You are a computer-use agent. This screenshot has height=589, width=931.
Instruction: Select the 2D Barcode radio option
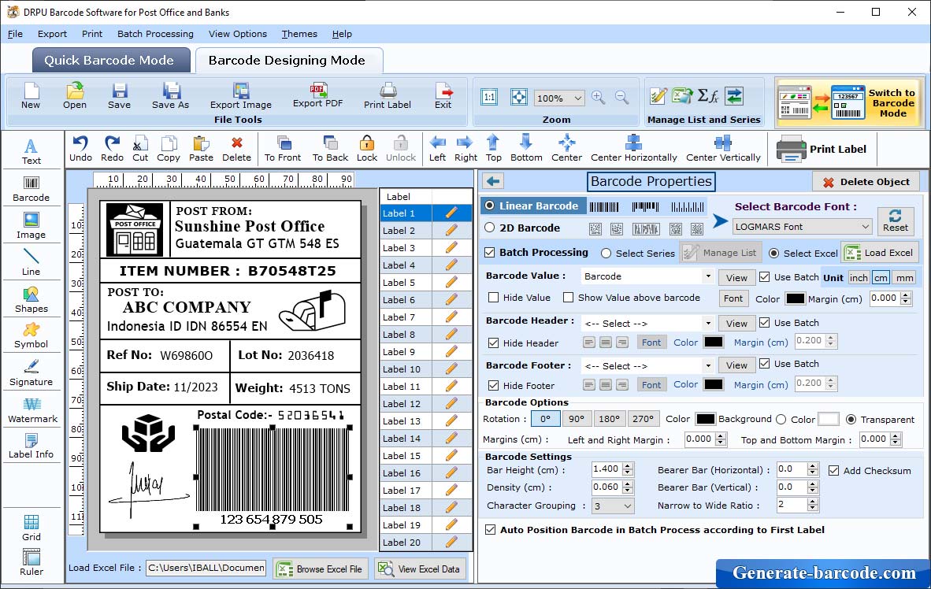489,228
